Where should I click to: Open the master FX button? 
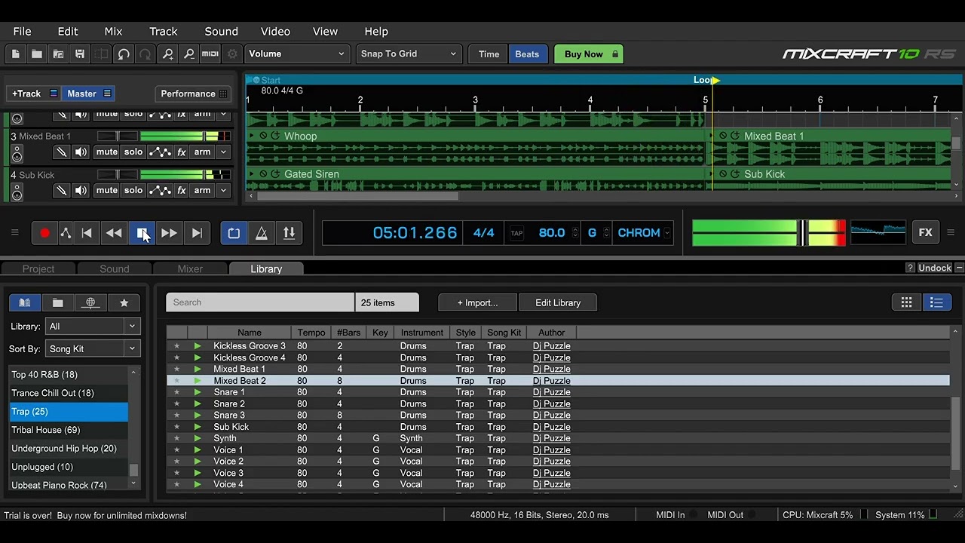[x=926, y=233]
